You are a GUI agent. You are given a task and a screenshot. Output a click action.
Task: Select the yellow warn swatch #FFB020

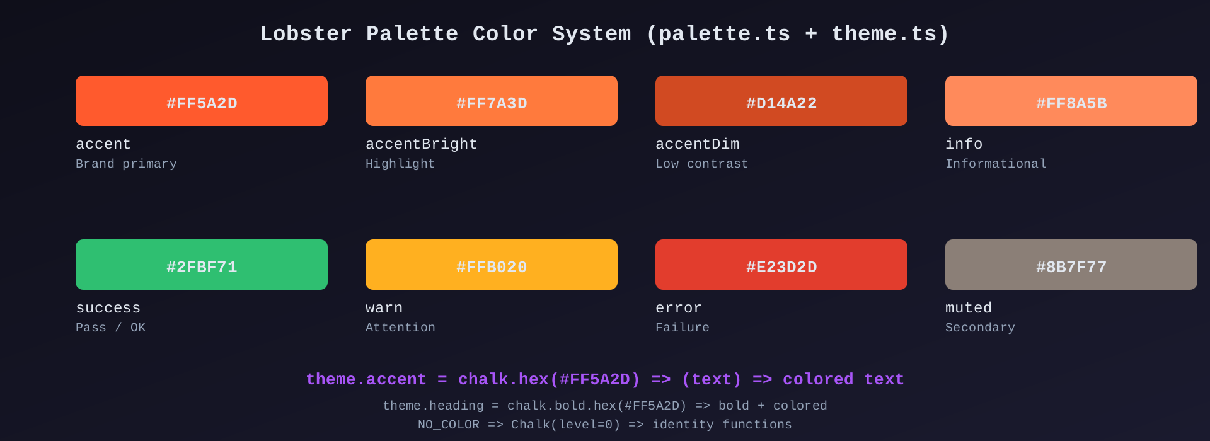[492, 265]
